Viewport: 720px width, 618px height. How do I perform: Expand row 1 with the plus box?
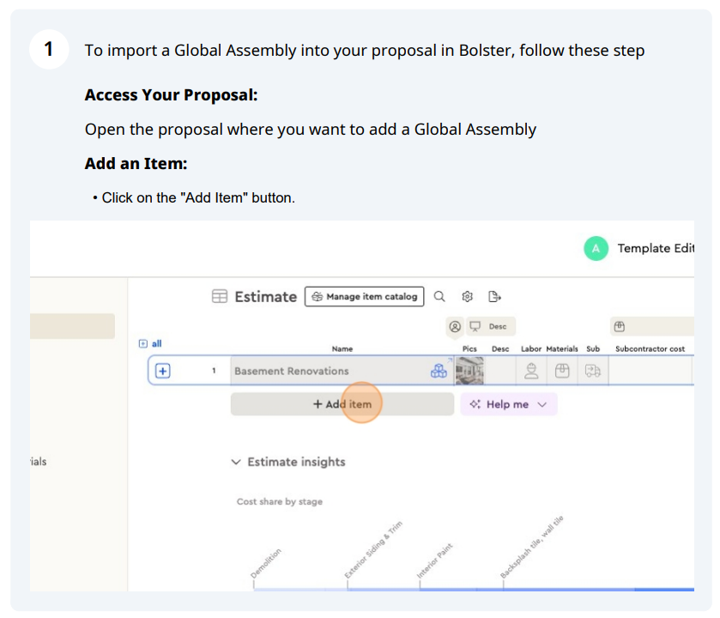click(162, 371)
